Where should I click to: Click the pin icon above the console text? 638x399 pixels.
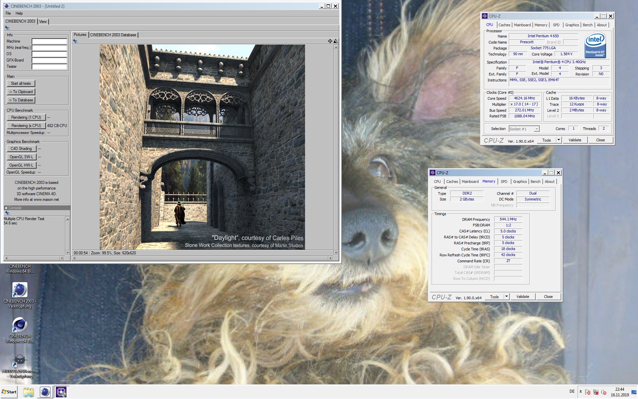tap(7, 213)
